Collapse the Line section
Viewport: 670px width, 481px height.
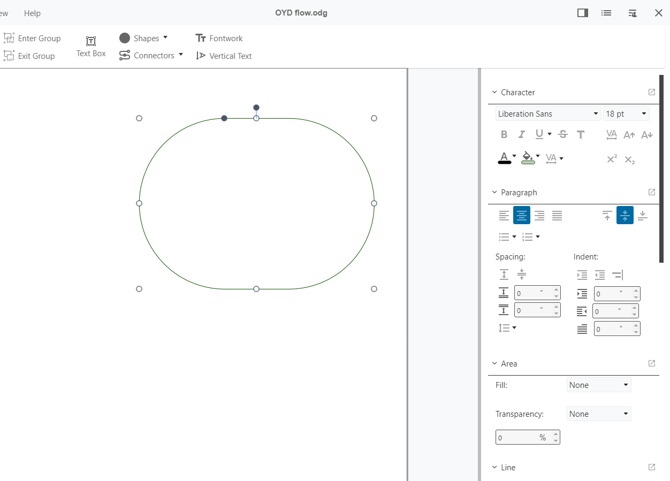click(x=494, y=467)
